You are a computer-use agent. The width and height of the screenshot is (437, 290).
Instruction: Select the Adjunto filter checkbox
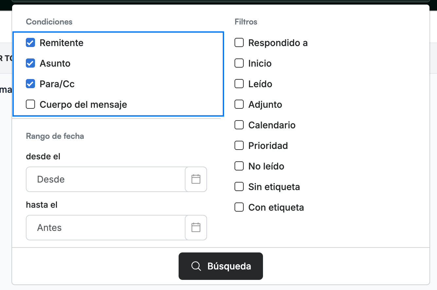point(239,105)
